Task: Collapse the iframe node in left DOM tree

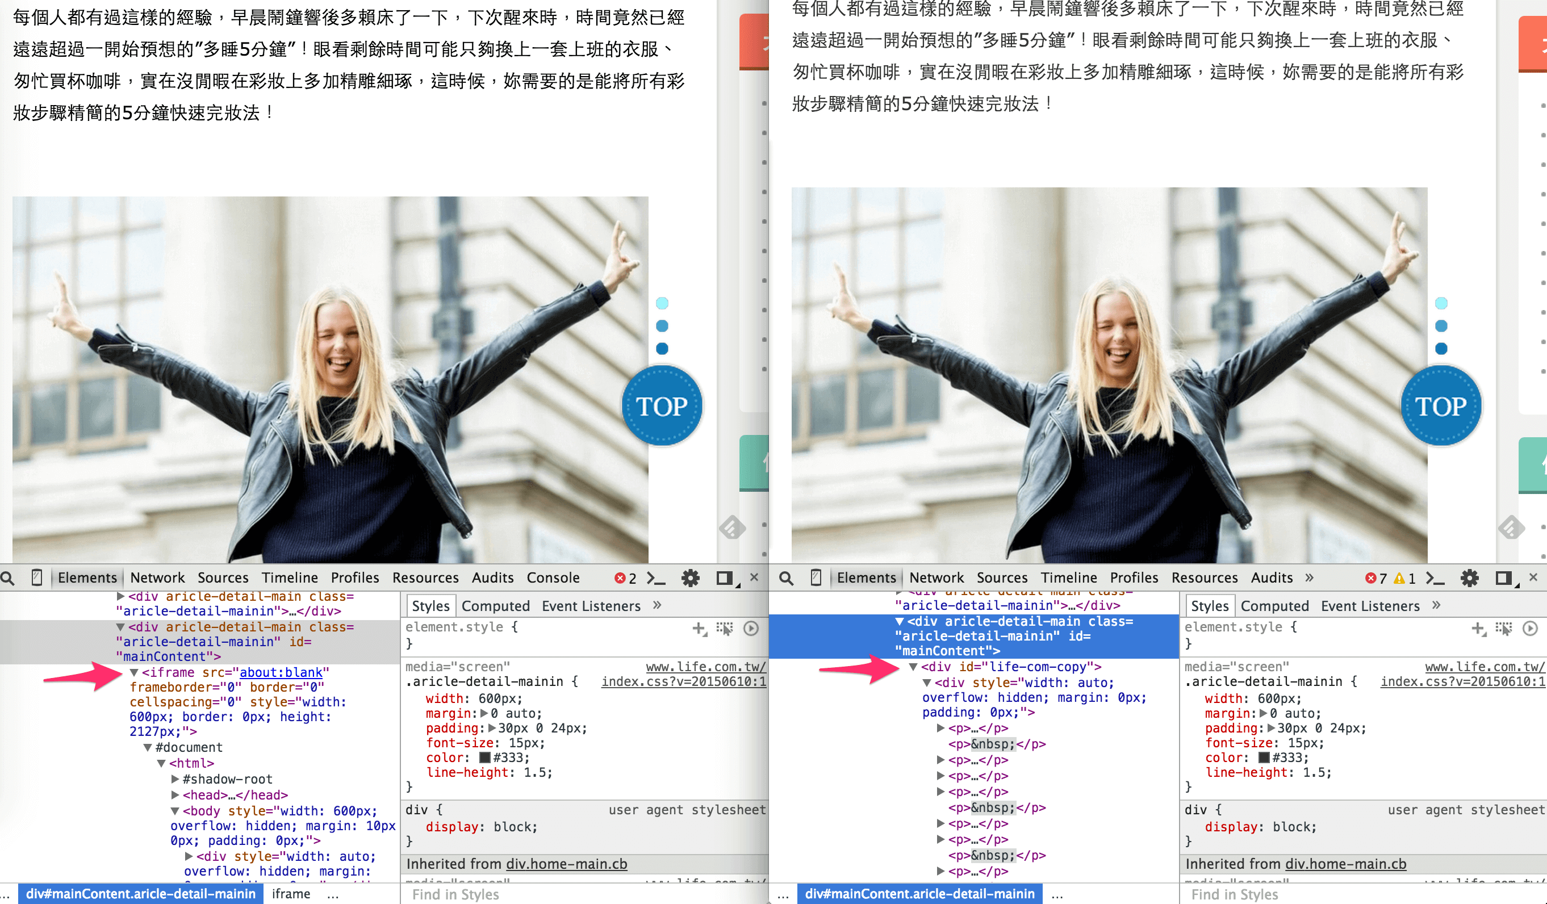Action: pyautogui.click(x=134, y=673)
